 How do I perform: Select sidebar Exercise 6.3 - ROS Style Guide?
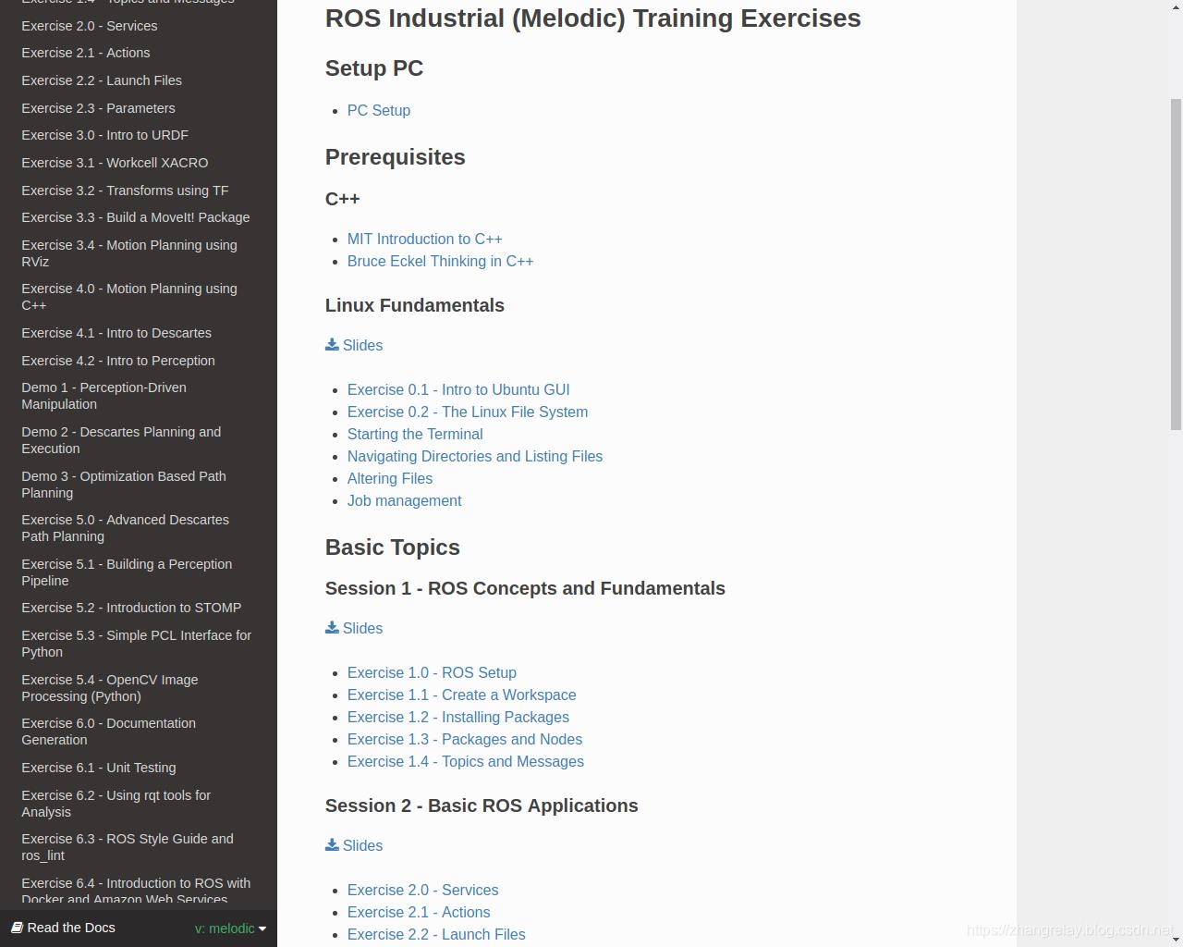point(139,847)
